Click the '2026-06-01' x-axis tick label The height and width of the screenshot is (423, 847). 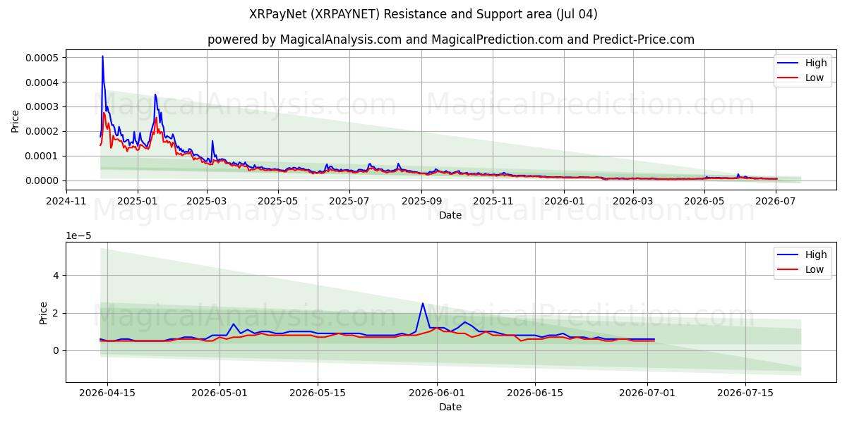point(438,393)
